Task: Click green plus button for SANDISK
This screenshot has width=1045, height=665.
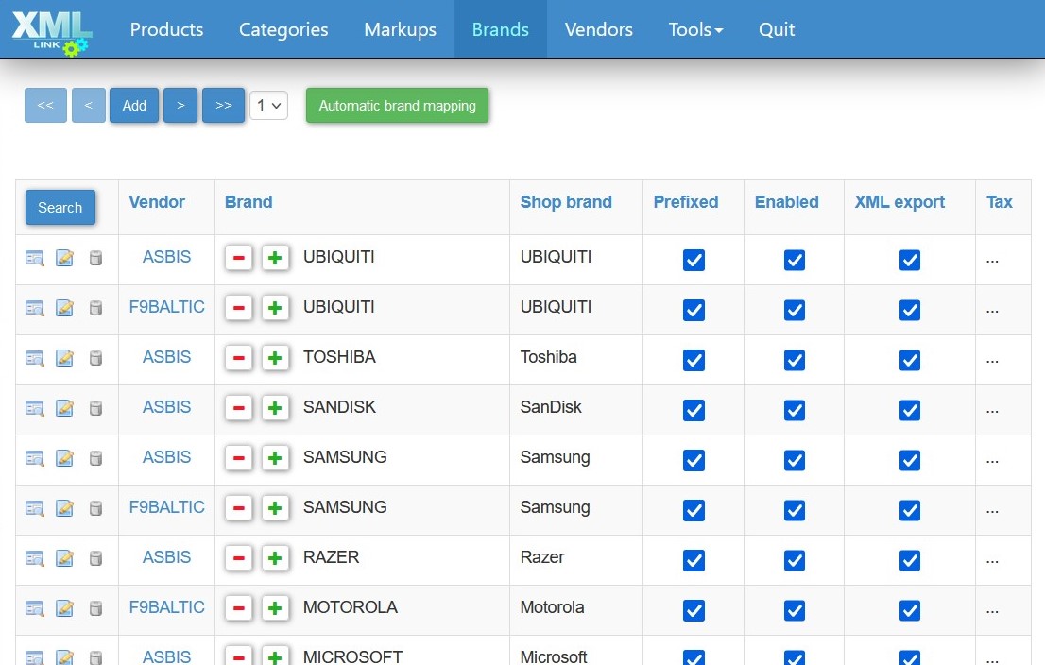Action: pyautogui.click(x=275, y=408)
